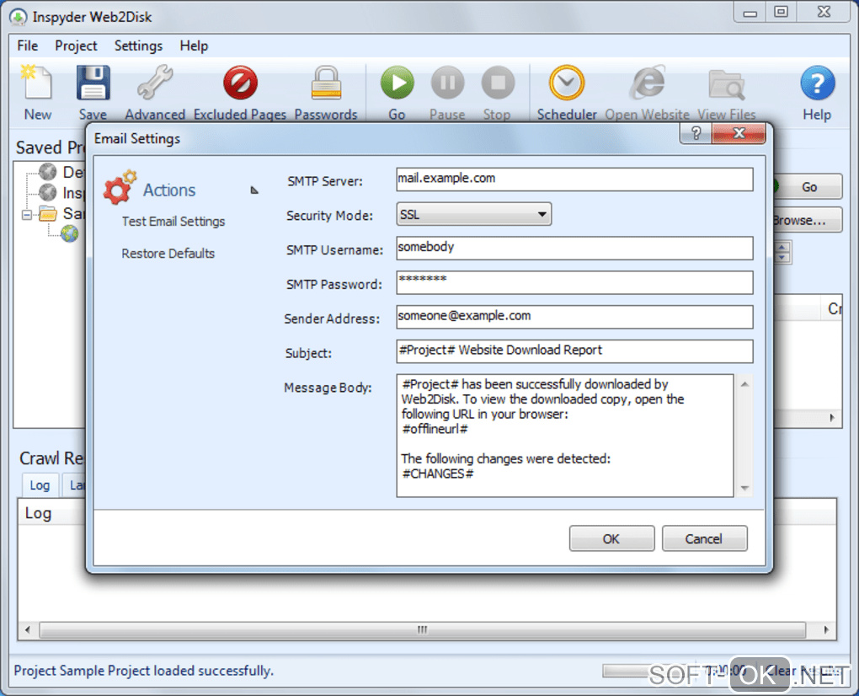859x696 pixels.
Task: Open Advanced settings wrench icon
Action: pyautogui.click(x=155, y=83)
